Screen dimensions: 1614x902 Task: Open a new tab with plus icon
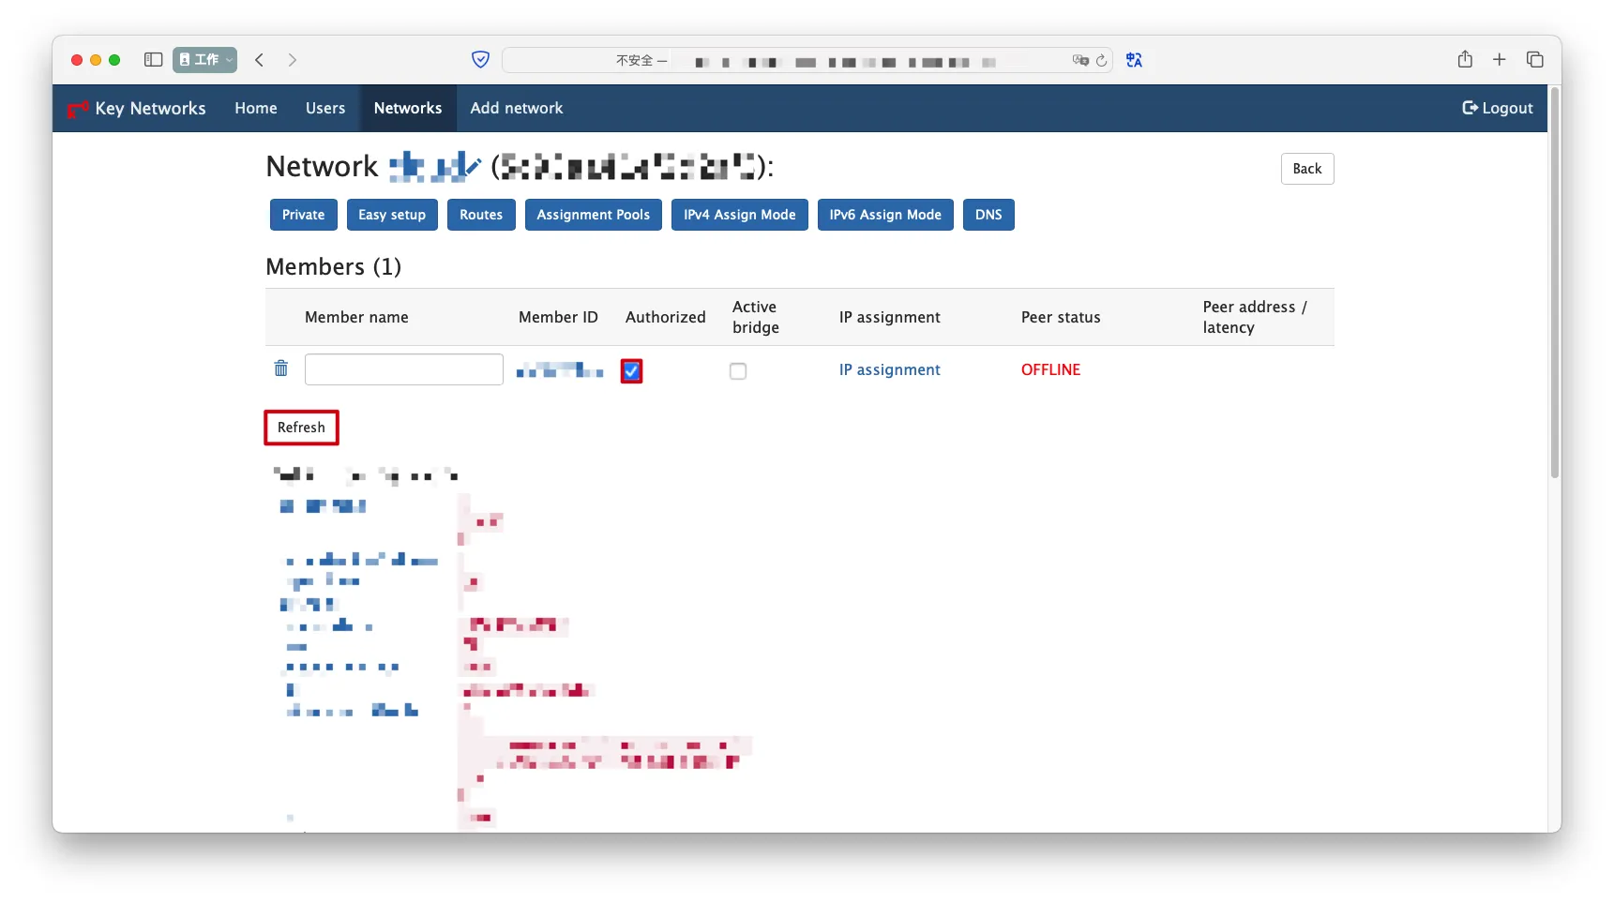point(1499,60)
